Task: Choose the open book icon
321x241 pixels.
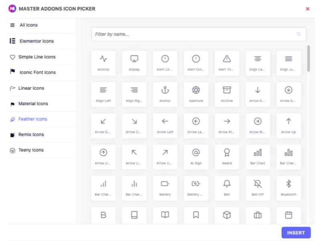Action: tap(165, 215)
